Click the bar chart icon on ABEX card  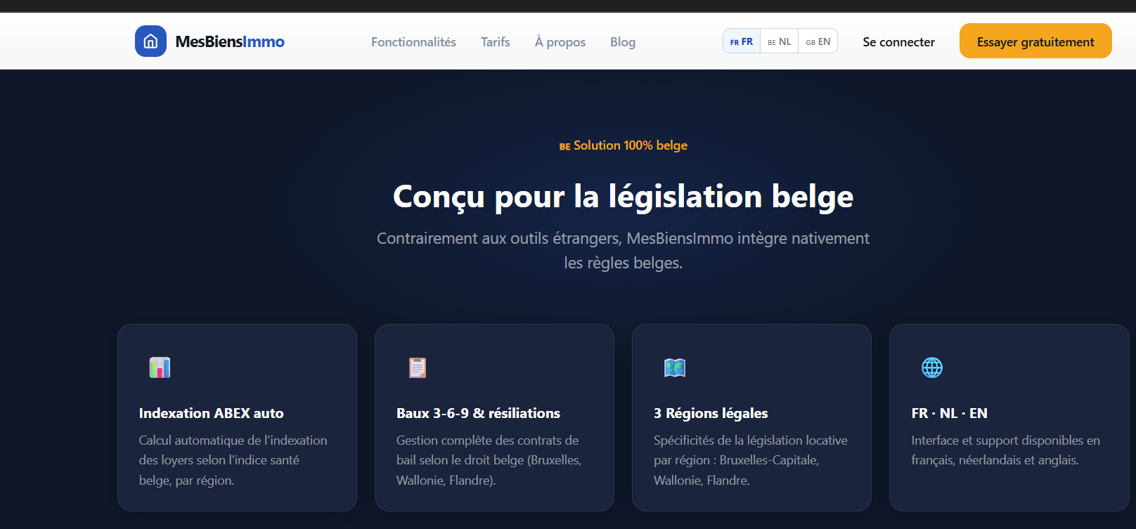(x=160, y=367)
